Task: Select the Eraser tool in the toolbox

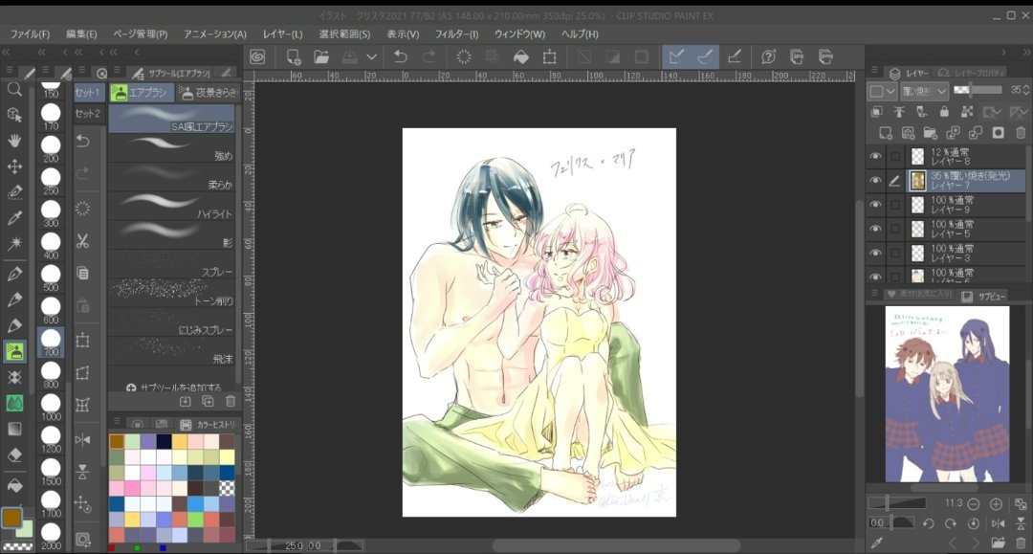Action: 13,454
